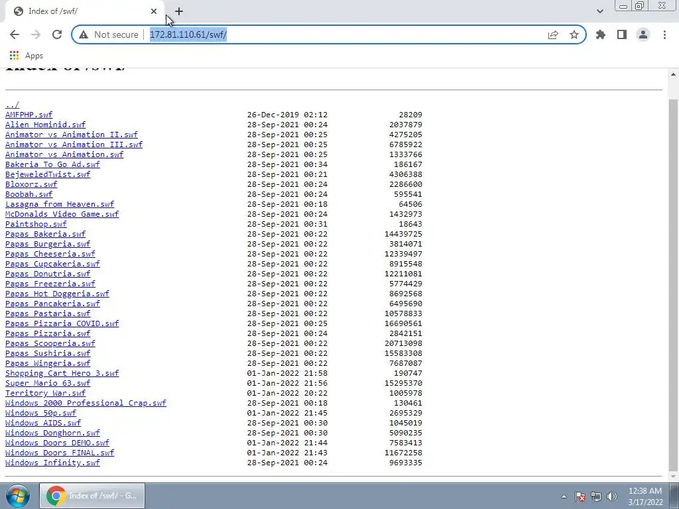Click the vertical scrollbar thumb
This screenshot has width=679, height=509.
(674, 284)
